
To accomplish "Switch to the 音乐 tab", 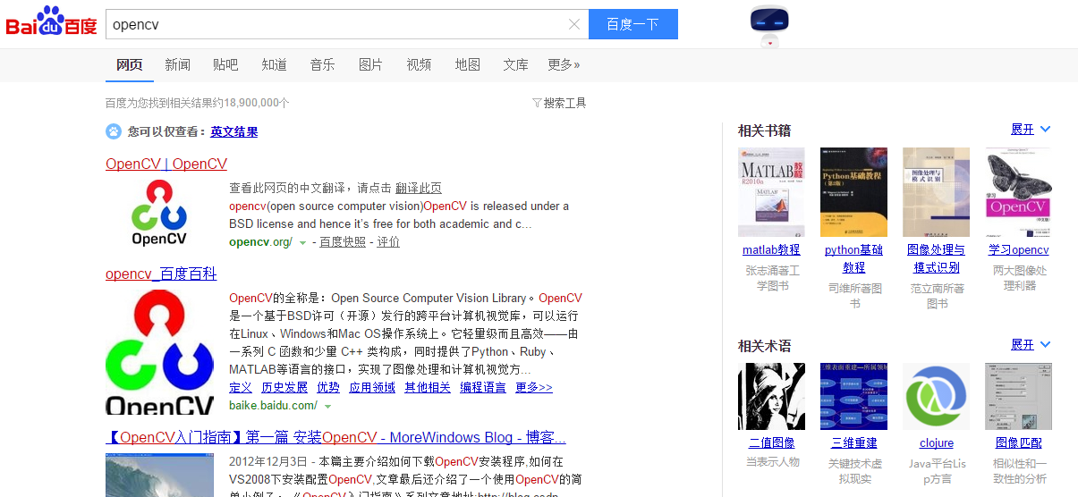I will click(x=322, y=64).
